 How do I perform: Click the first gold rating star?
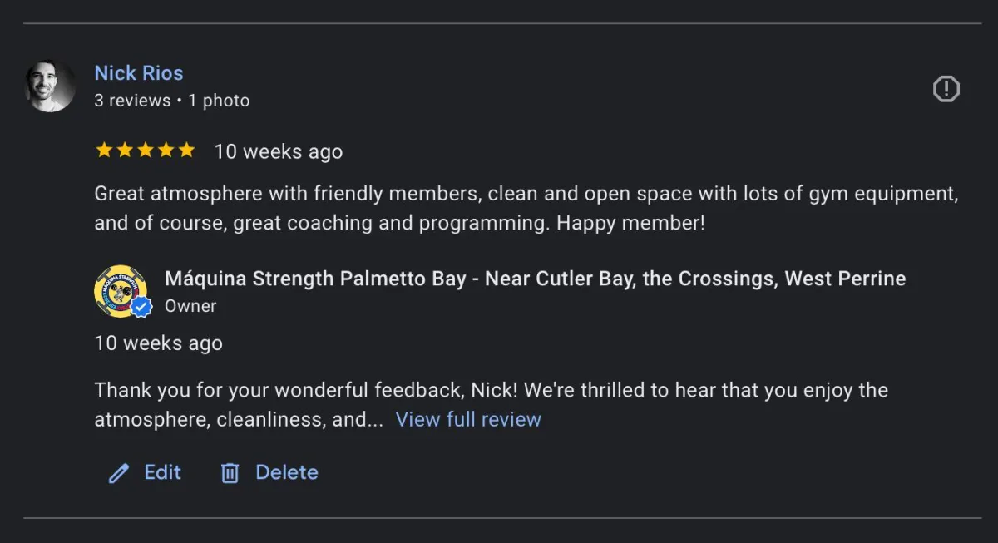(104, 151)
